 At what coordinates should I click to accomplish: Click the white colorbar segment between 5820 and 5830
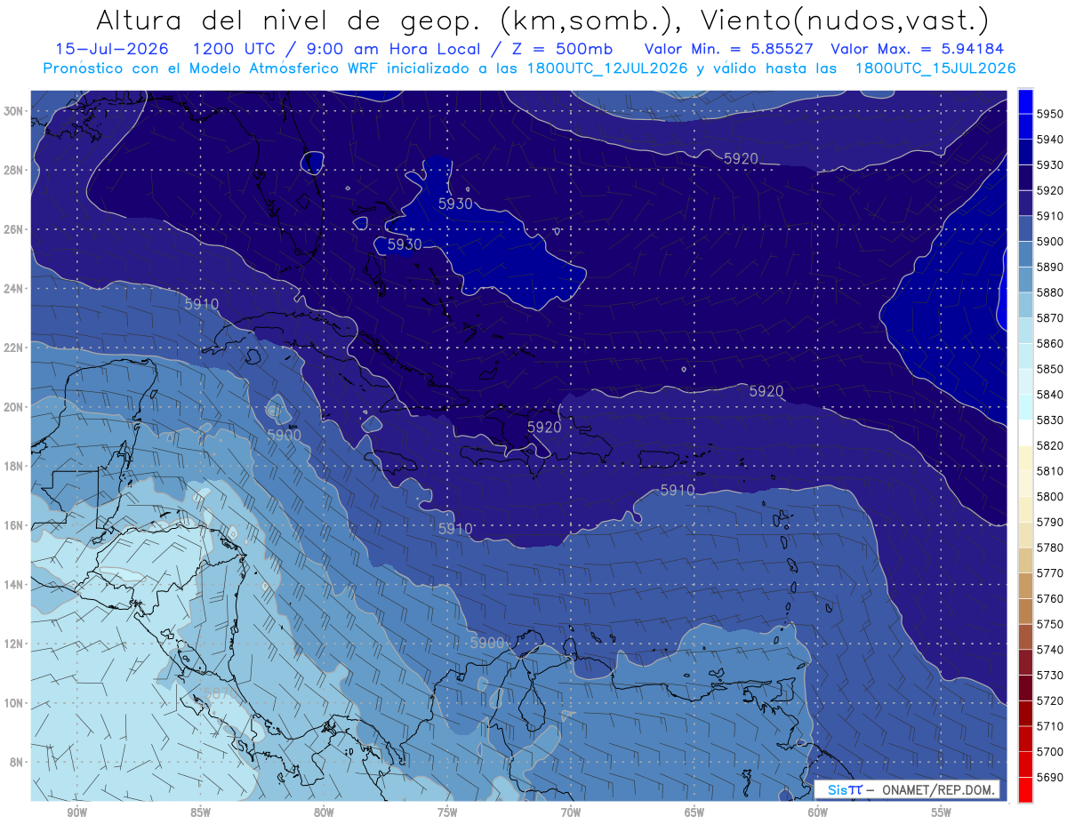coord(1025,433)
